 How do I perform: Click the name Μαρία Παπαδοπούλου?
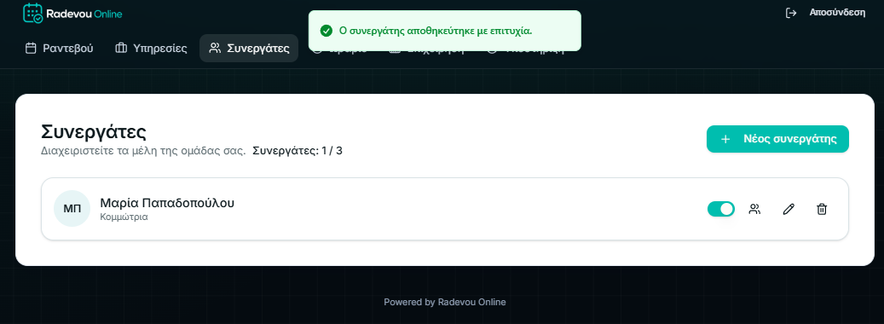pyautogui.click(x=167, y=203)
